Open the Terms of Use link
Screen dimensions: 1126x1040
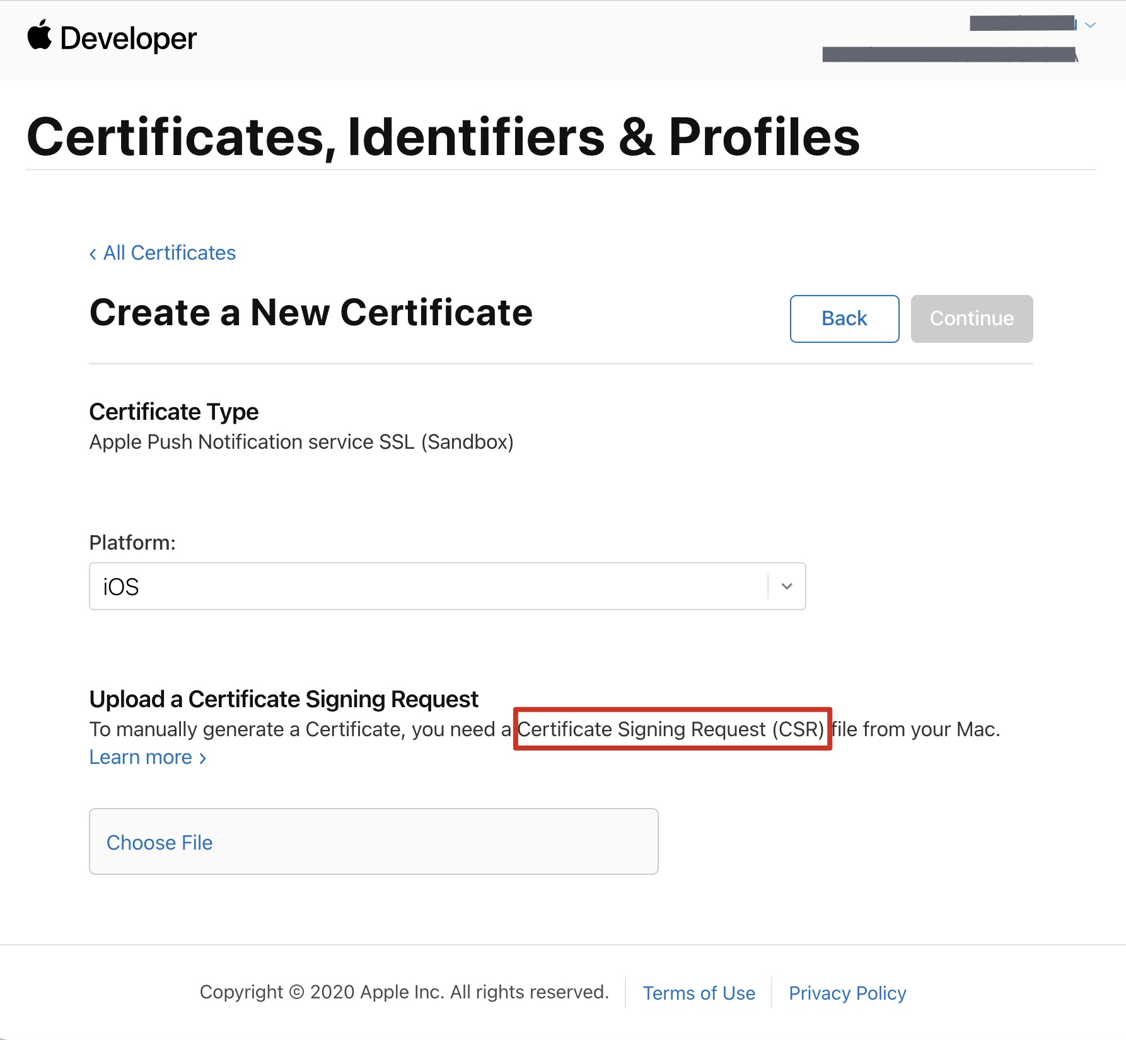click(x=699, y=993)
